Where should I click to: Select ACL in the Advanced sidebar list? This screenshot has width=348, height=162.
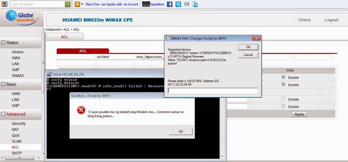pos(15,147)
